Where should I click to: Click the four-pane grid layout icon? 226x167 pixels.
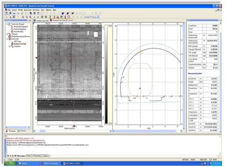[x=42, y=17]
